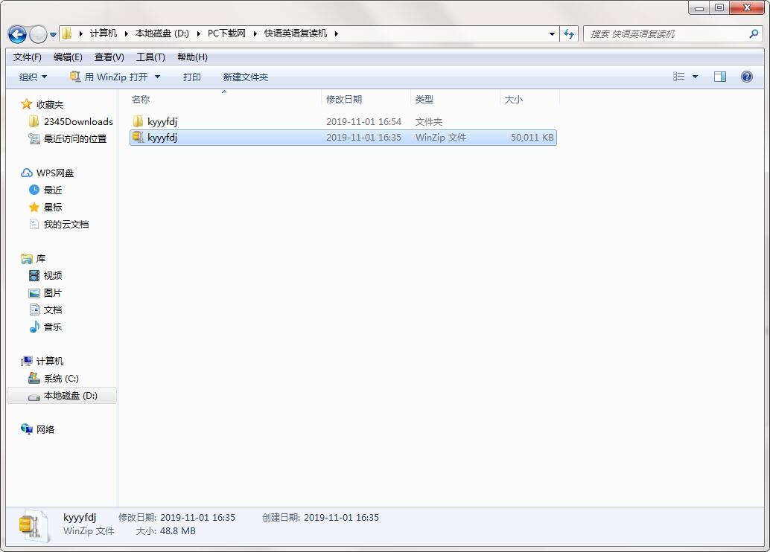Open the dropdown arrow next to 用 WinZip 打开
Image resolution: width=770 pixels, height=552 pixels.
[x=157, y=77]
